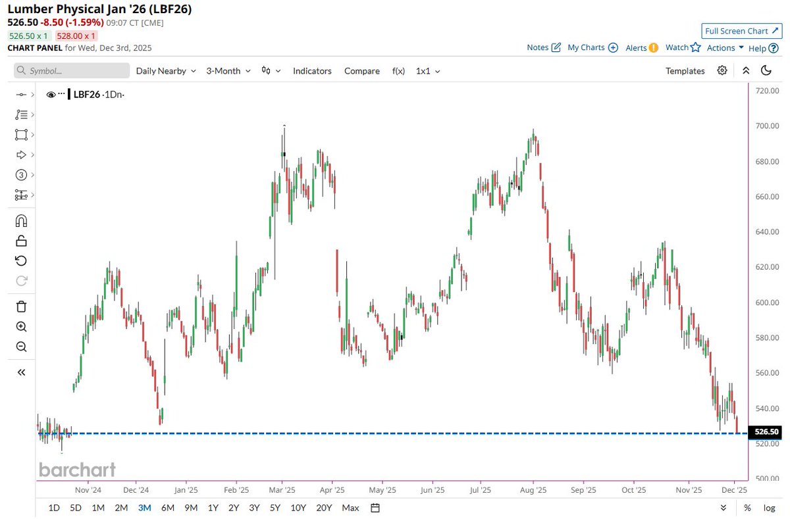Screen dimensions: 790x519
Task: Toggle the magnet snap mode
Action: click(x=21, y=220)
